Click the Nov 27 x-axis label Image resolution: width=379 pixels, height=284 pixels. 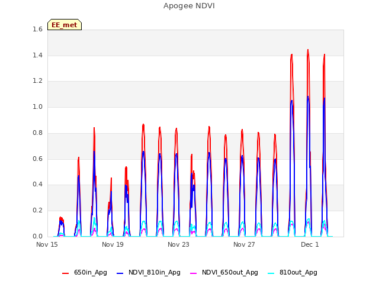click(244, 244)
